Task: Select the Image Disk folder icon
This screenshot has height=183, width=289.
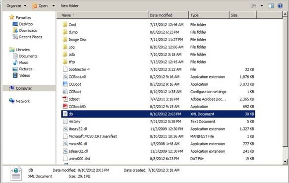Action: pos(65,40)
